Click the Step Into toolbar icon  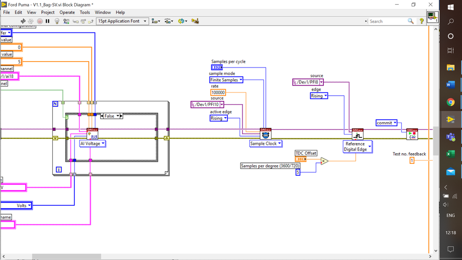click(x=76, y=21)
